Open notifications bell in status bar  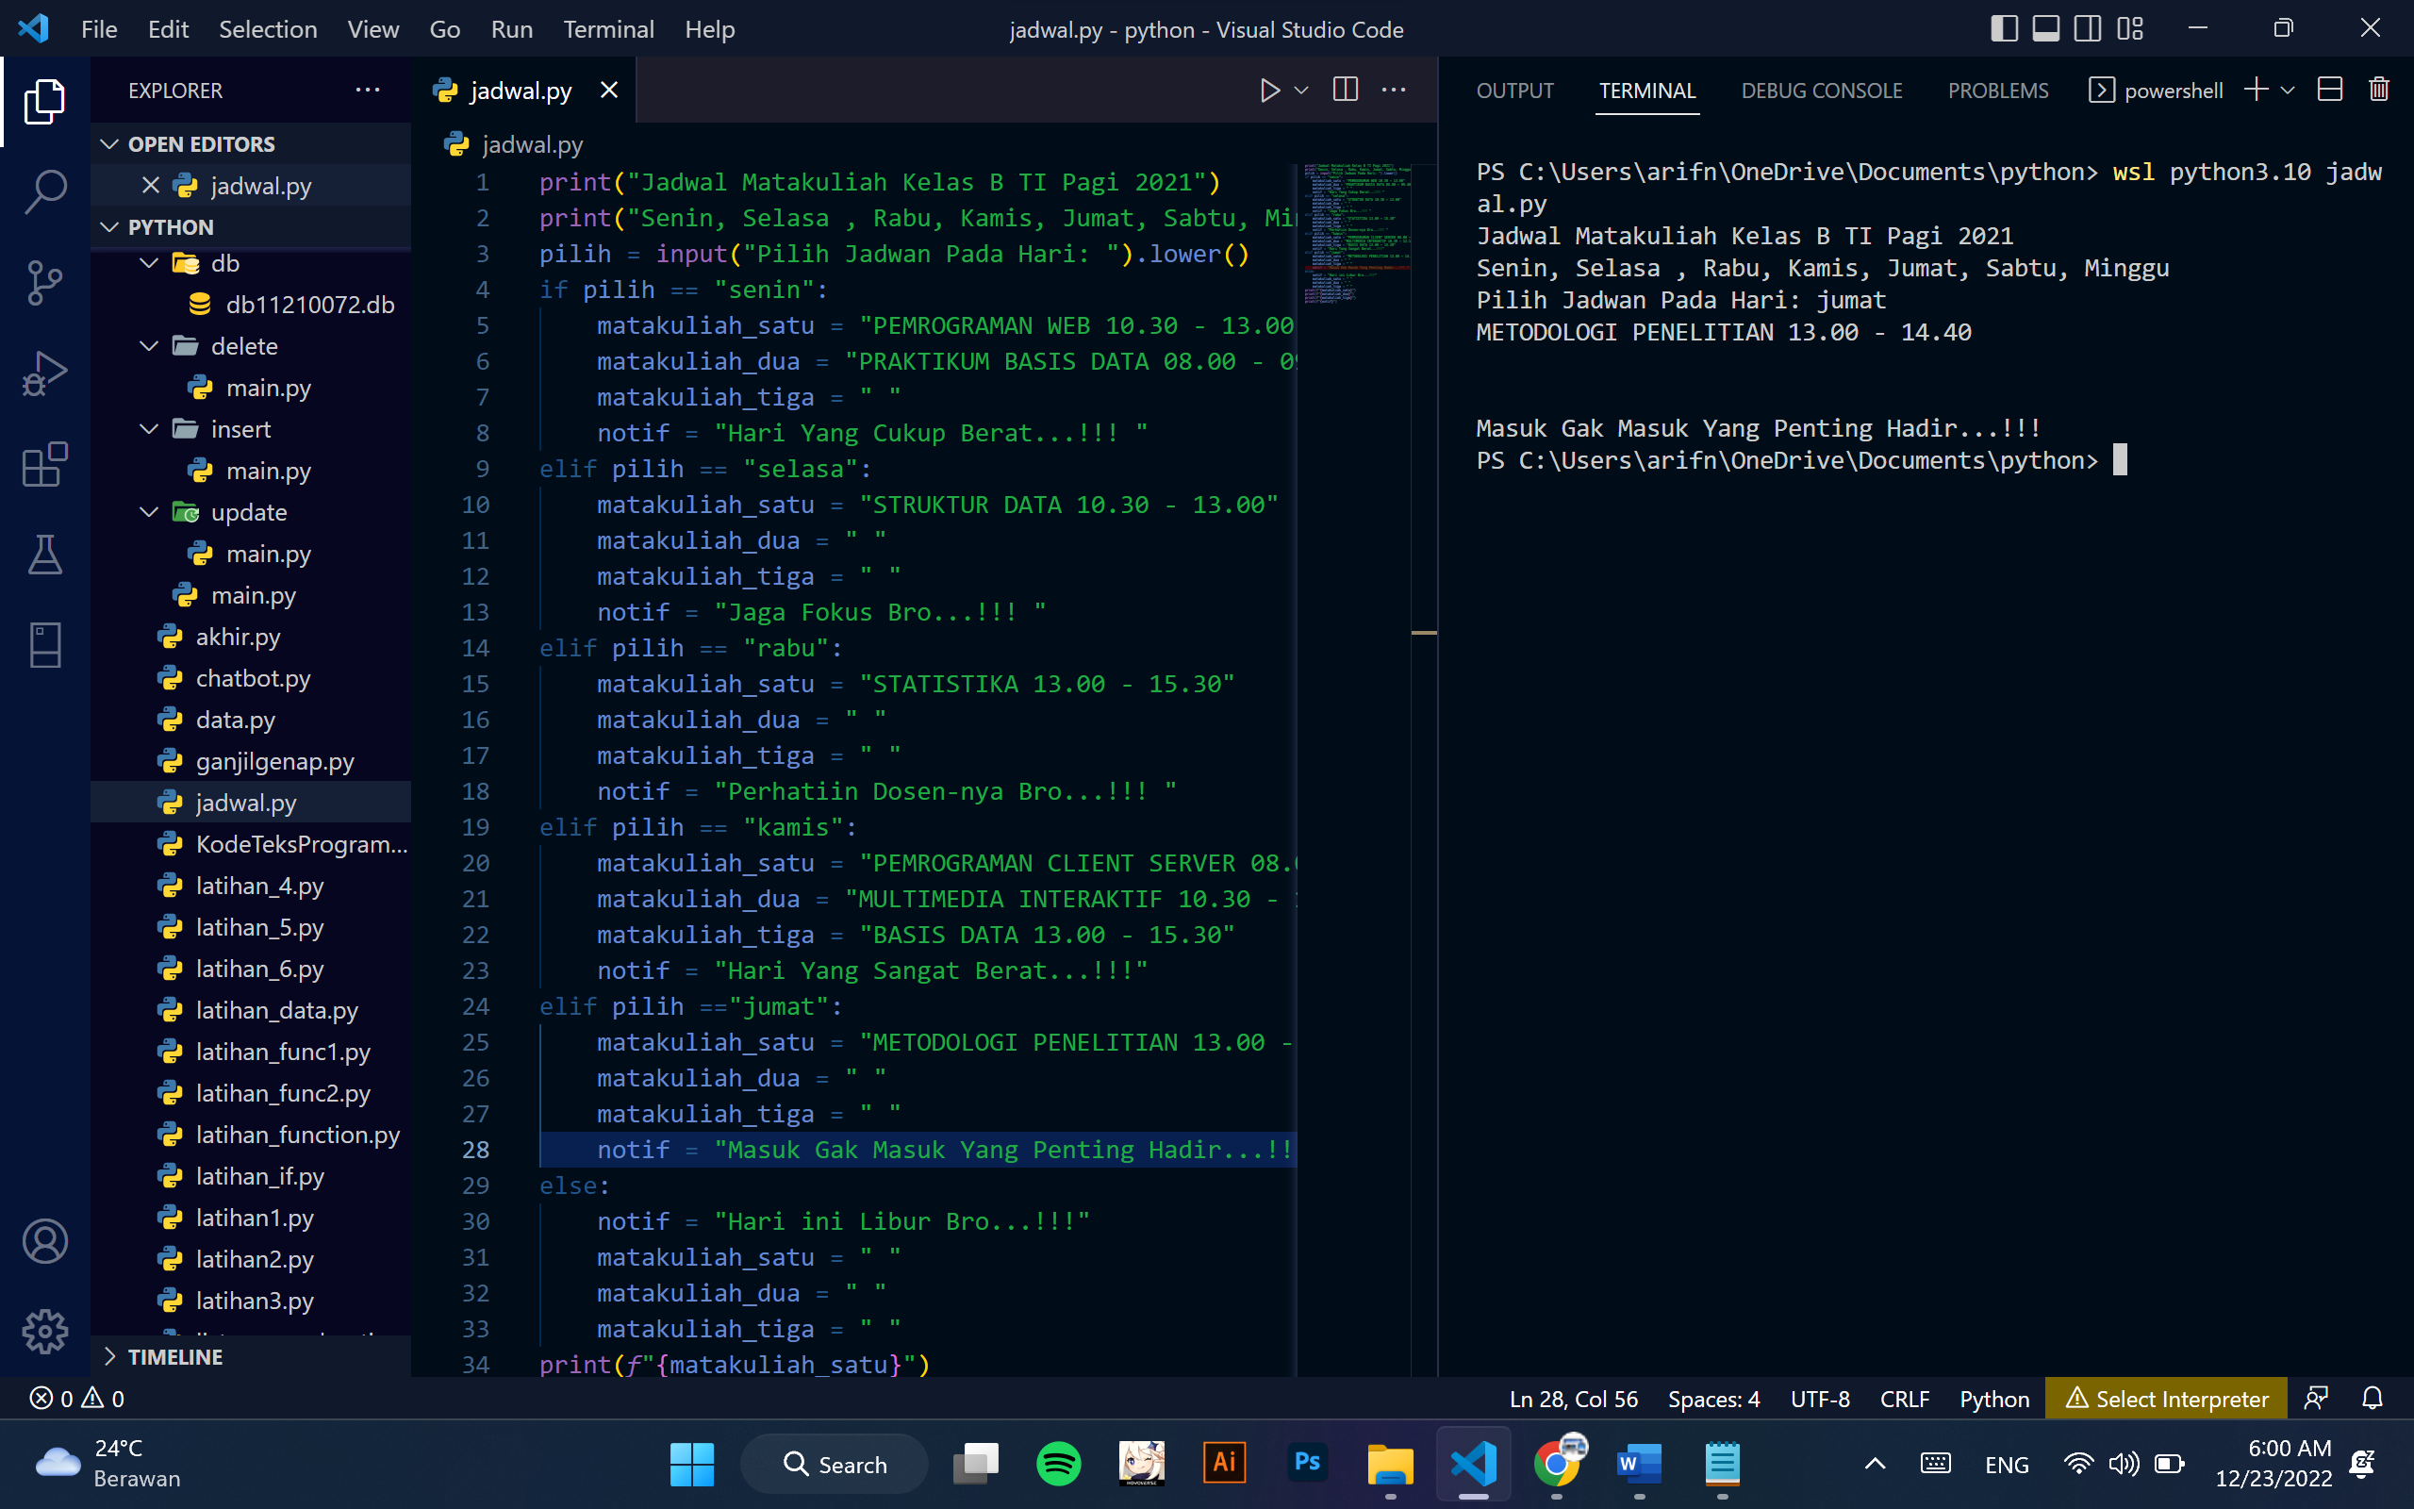[2373, 1399]
